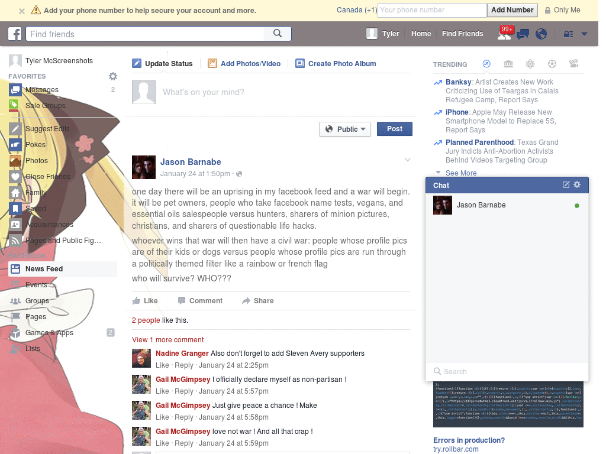
Task: Open Chat settings gear icon
Action: tap(577, 184)
